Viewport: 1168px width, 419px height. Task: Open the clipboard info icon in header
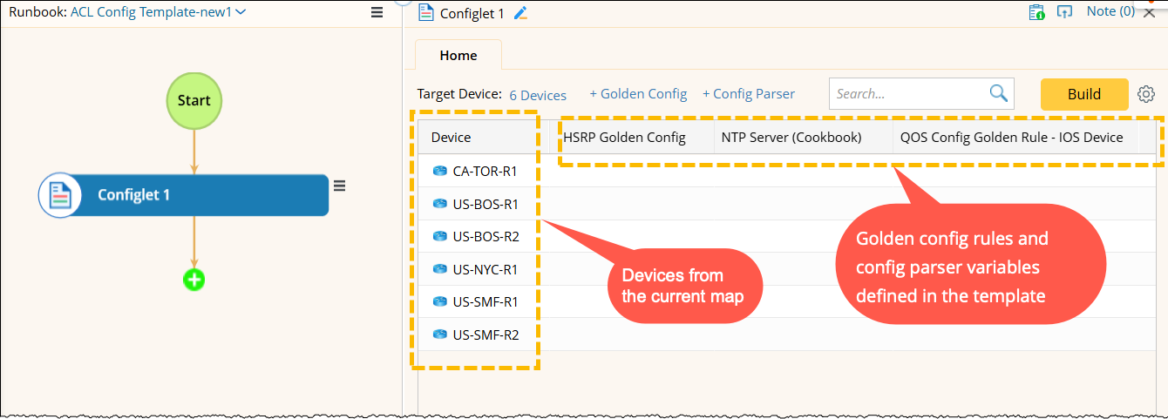coord(1036,12)
